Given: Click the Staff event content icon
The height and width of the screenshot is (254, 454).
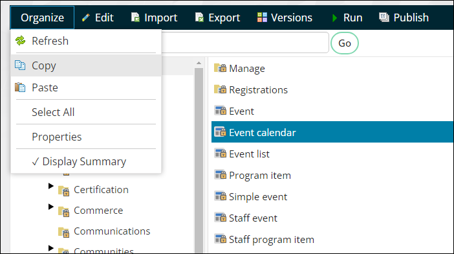Looking at the screenshot, I should 220,218.
